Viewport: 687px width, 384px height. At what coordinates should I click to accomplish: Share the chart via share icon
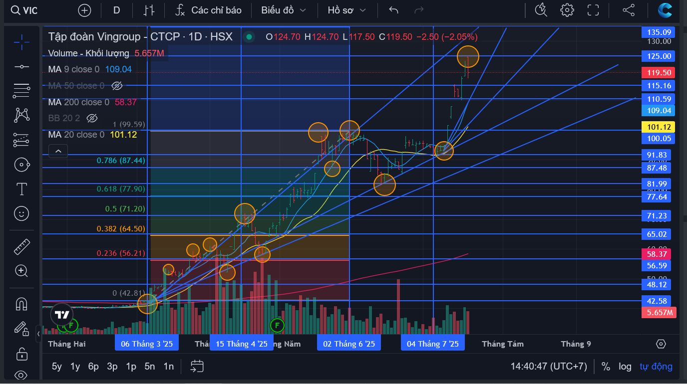pos(629,10)
